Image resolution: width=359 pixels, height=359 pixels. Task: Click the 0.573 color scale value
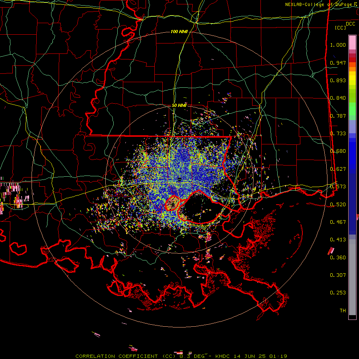[x=338, y=187]
